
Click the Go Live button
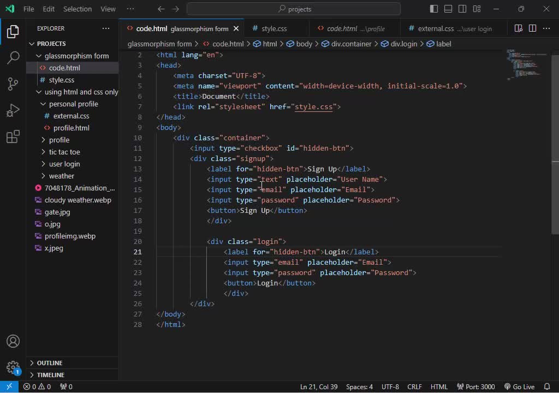519,386
